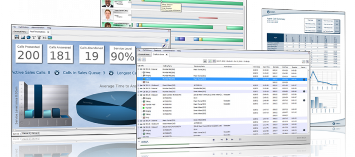Sort by Duration column header
355x157 pixels.
[x=294, y=67]
